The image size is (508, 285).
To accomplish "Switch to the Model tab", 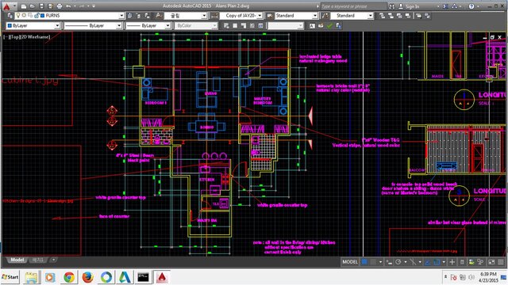I will click(x=17, y=260).
